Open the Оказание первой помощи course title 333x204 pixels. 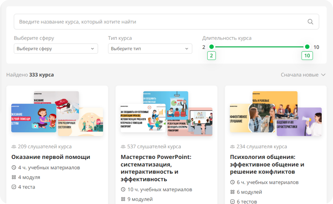point(51,157)
